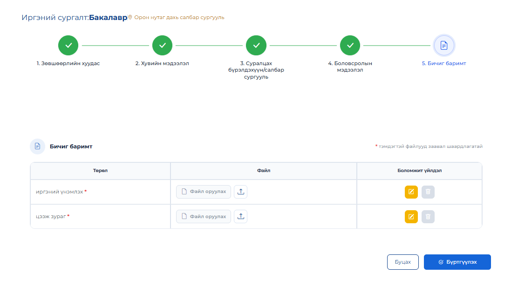Select step 5. Бичиг баримт label
This screenshot has width=525, height=293.
click(x=444, y=63)
